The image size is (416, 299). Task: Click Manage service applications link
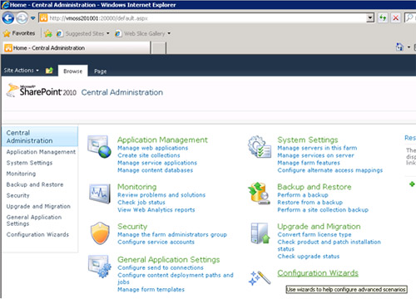[157, 163]
